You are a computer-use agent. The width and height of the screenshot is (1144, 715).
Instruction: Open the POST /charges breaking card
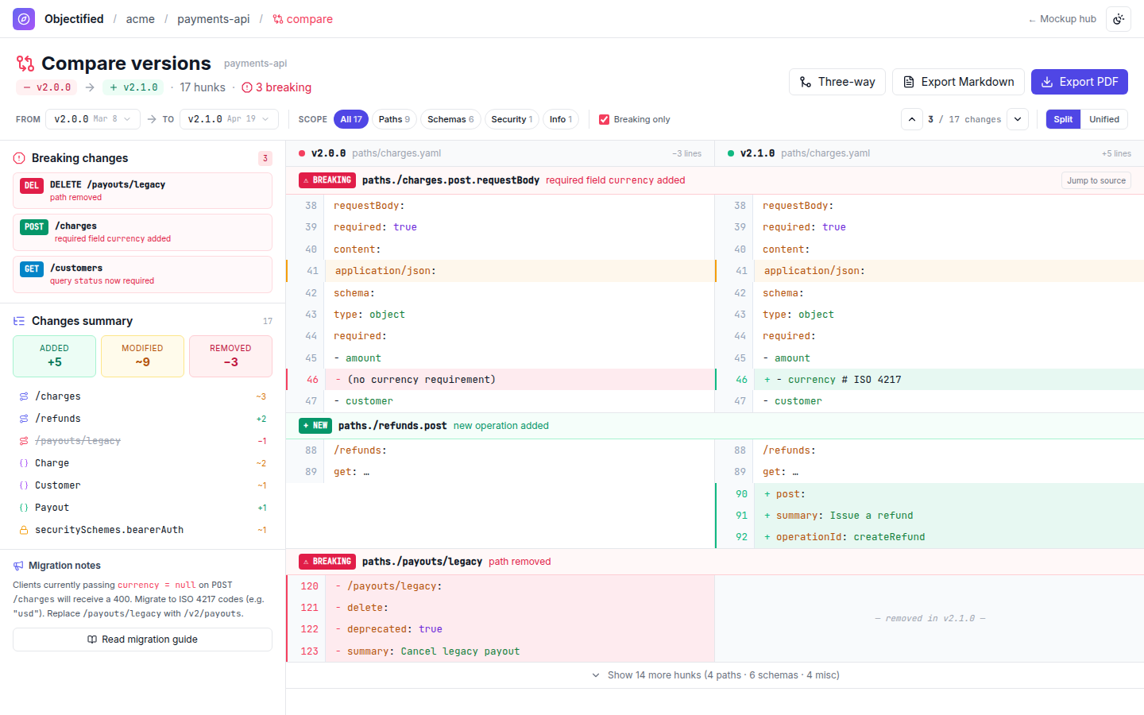click(142, 232)
